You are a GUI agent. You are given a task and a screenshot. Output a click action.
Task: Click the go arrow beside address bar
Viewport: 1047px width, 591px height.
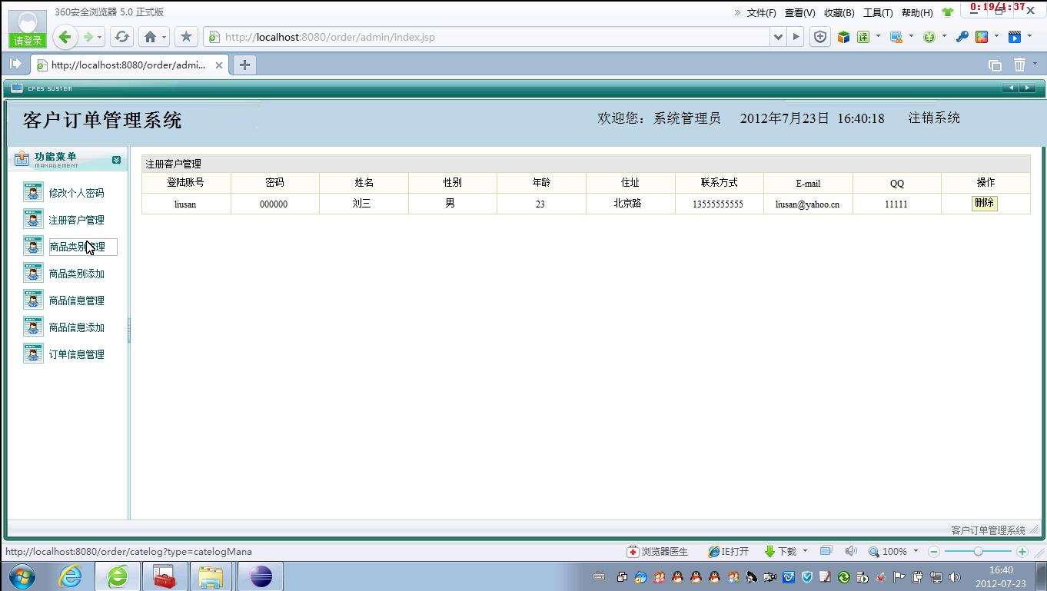click(x=796, y=37)
